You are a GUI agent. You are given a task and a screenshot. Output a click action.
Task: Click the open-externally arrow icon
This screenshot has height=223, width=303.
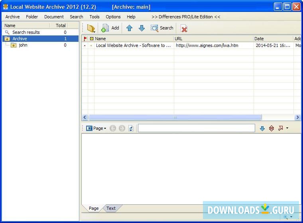click(280, 128)
